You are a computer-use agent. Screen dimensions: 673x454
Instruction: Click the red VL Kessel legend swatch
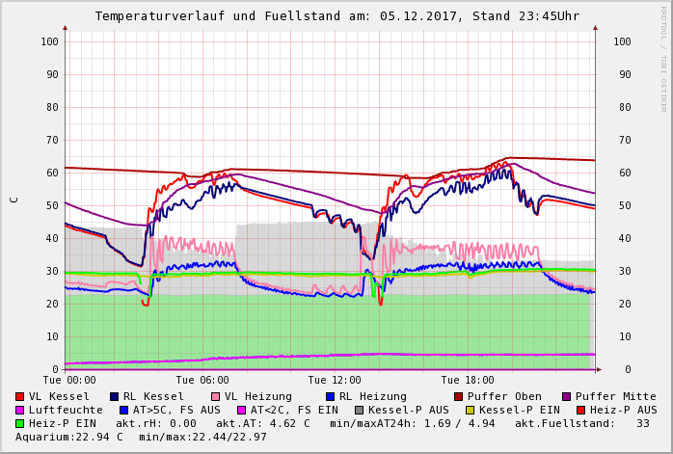pos(19,396)
